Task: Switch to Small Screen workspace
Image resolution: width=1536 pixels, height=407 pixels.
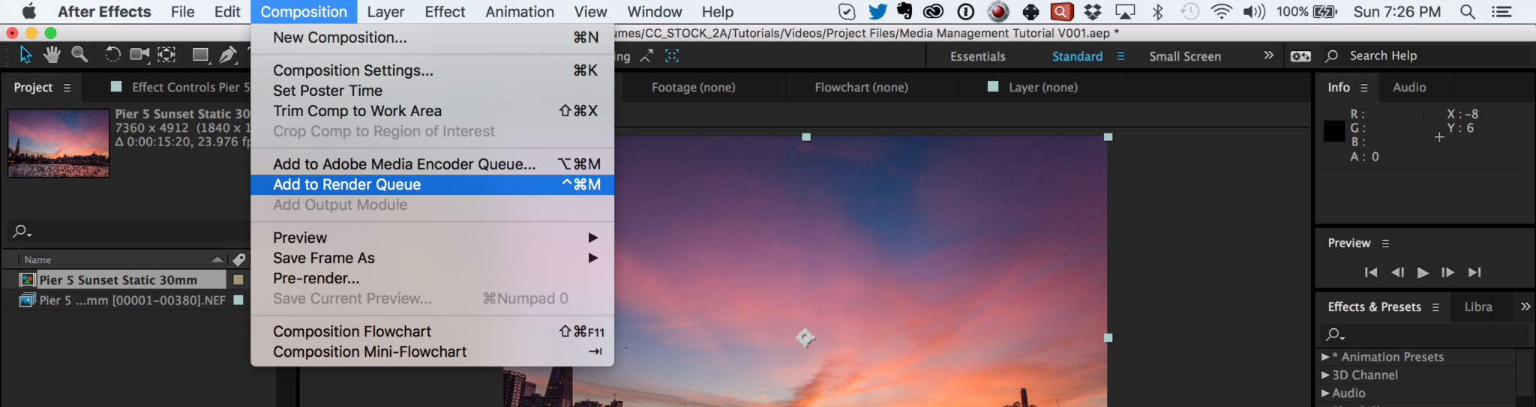Action: [x=1185, y=56]
